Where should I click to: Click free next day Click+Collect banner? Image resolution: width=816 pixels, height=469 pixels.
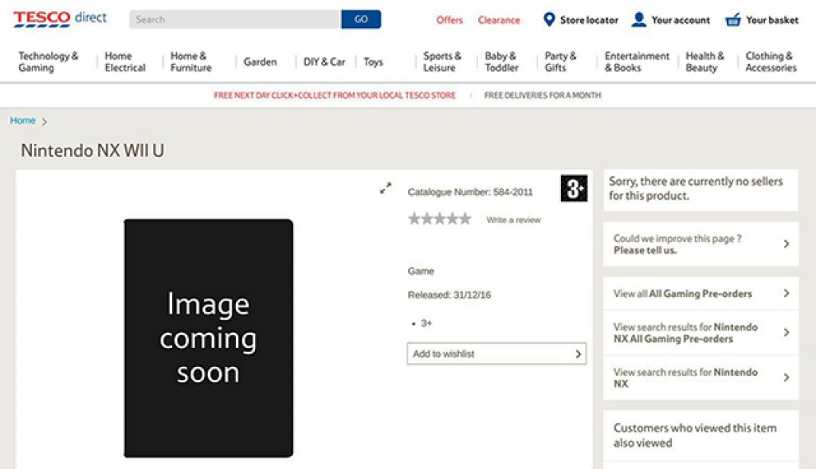[x=335, y=95]
